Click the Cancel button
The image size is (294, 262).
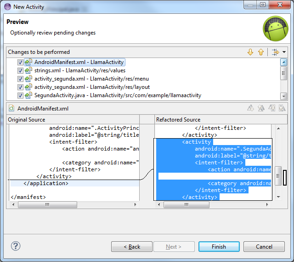tap(264, 246)
